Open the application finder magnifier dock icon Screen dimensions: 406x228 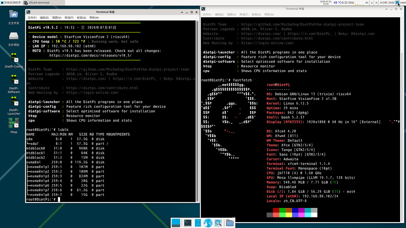click(218, 223)
